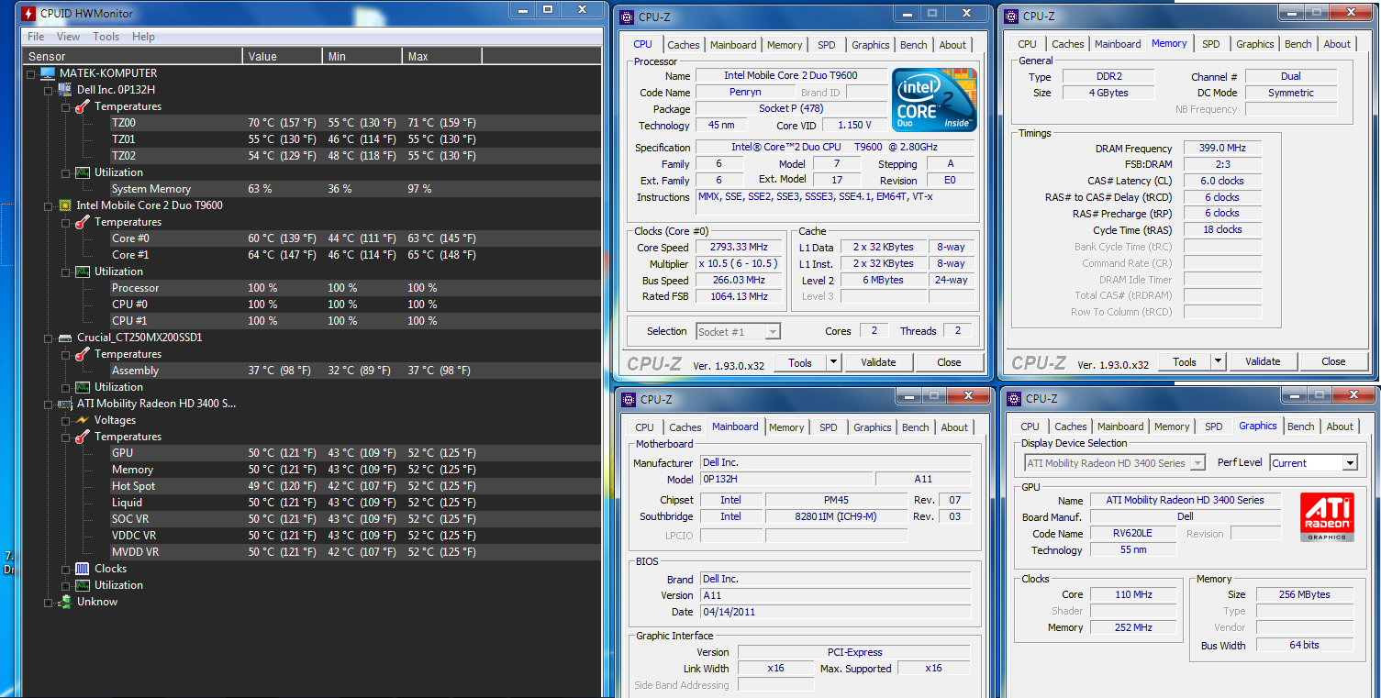The width and height of the screenshot is (1381, 698).
Task: Click the Voltages lightning icon
Action: (83, 420)
